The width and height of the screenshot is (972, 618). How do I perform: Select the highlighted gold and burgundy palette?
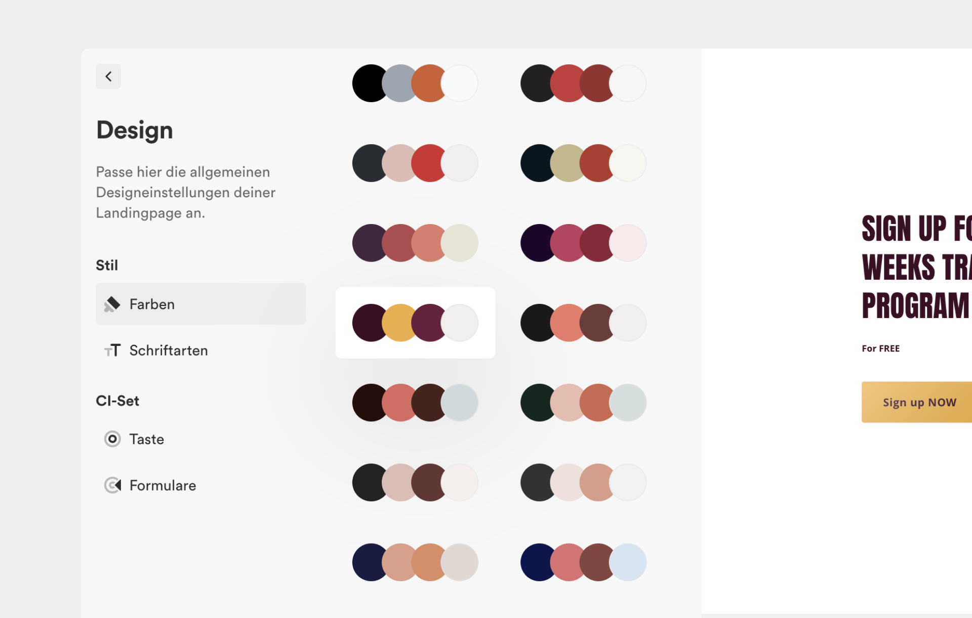[x=415, y=322]
